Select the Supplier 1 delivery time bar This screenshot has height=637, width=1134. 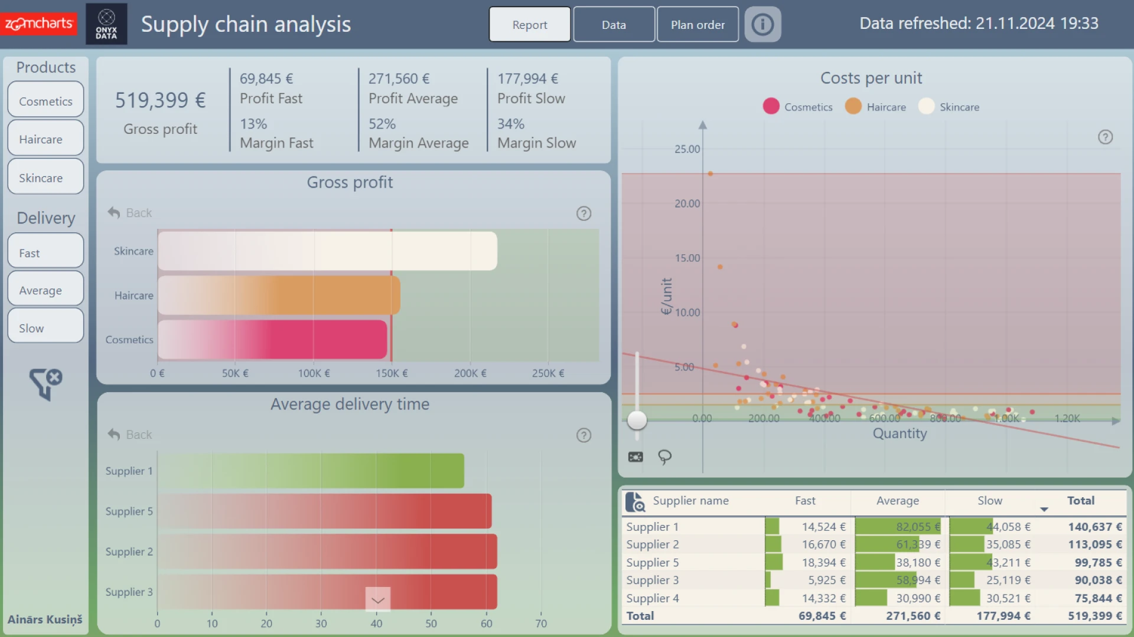pos(311,471)
